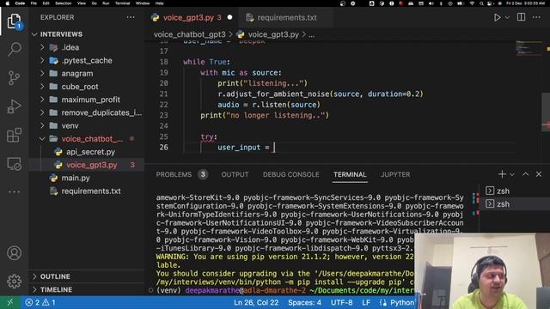Viewport: 550px width, 309px height.
Task: Open the Search view in activity bar
Action: pyautogui.click(x=14, y=49)
